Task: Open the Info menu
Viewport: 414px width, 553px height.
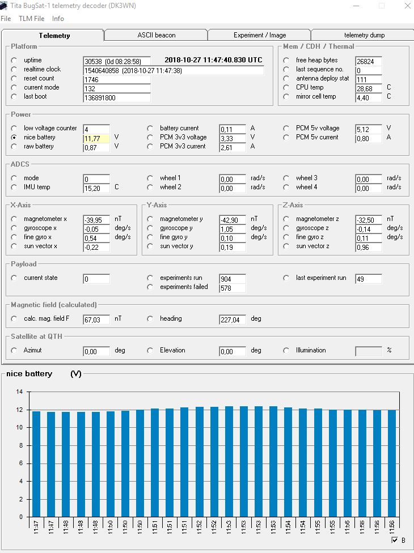Action: [58, 19]
